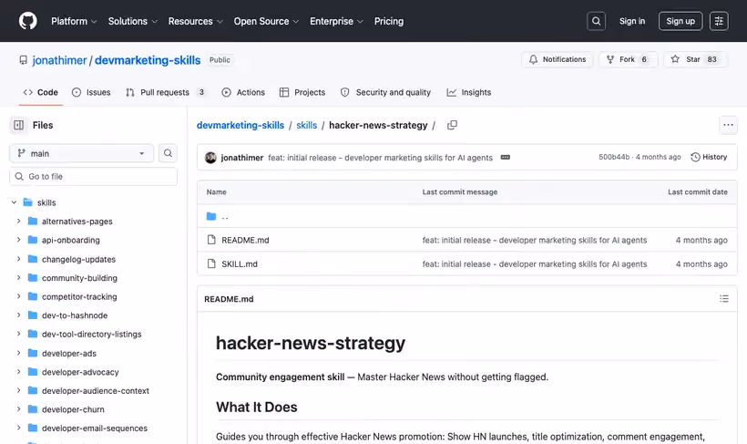Click the Sign up button
This screenshot has height=444, width=747.
pyautogui.click(x=680, y=21)
